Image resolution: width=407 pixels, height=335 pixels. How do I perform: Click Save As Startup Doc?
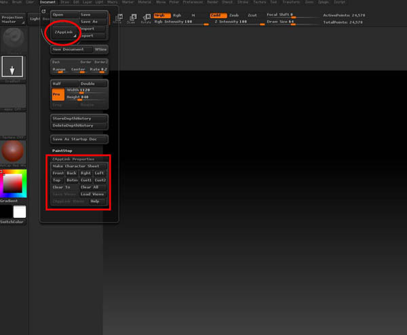79,139
